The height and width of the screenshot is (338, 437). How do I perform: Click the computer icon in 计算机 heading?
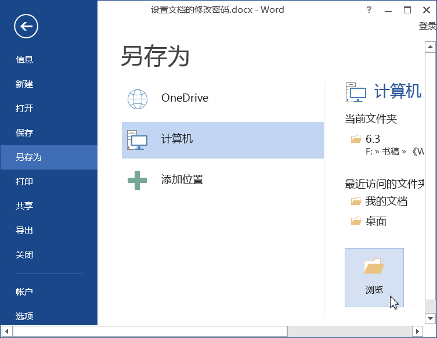coord(356,92)
